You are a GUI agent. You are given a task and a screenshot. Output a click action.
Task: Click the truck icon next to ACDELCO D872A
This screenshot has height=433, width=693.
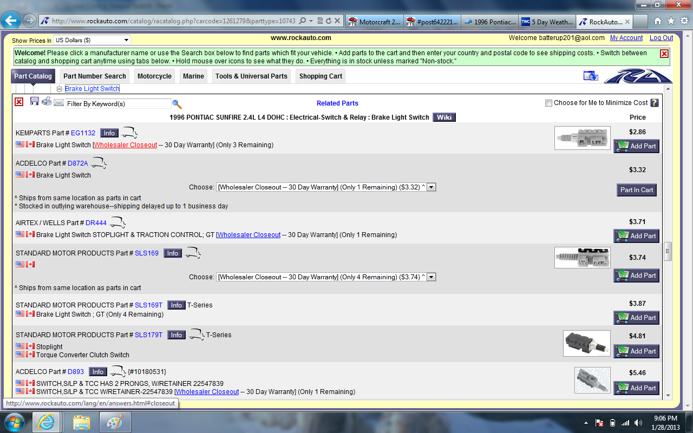point(99,163)
